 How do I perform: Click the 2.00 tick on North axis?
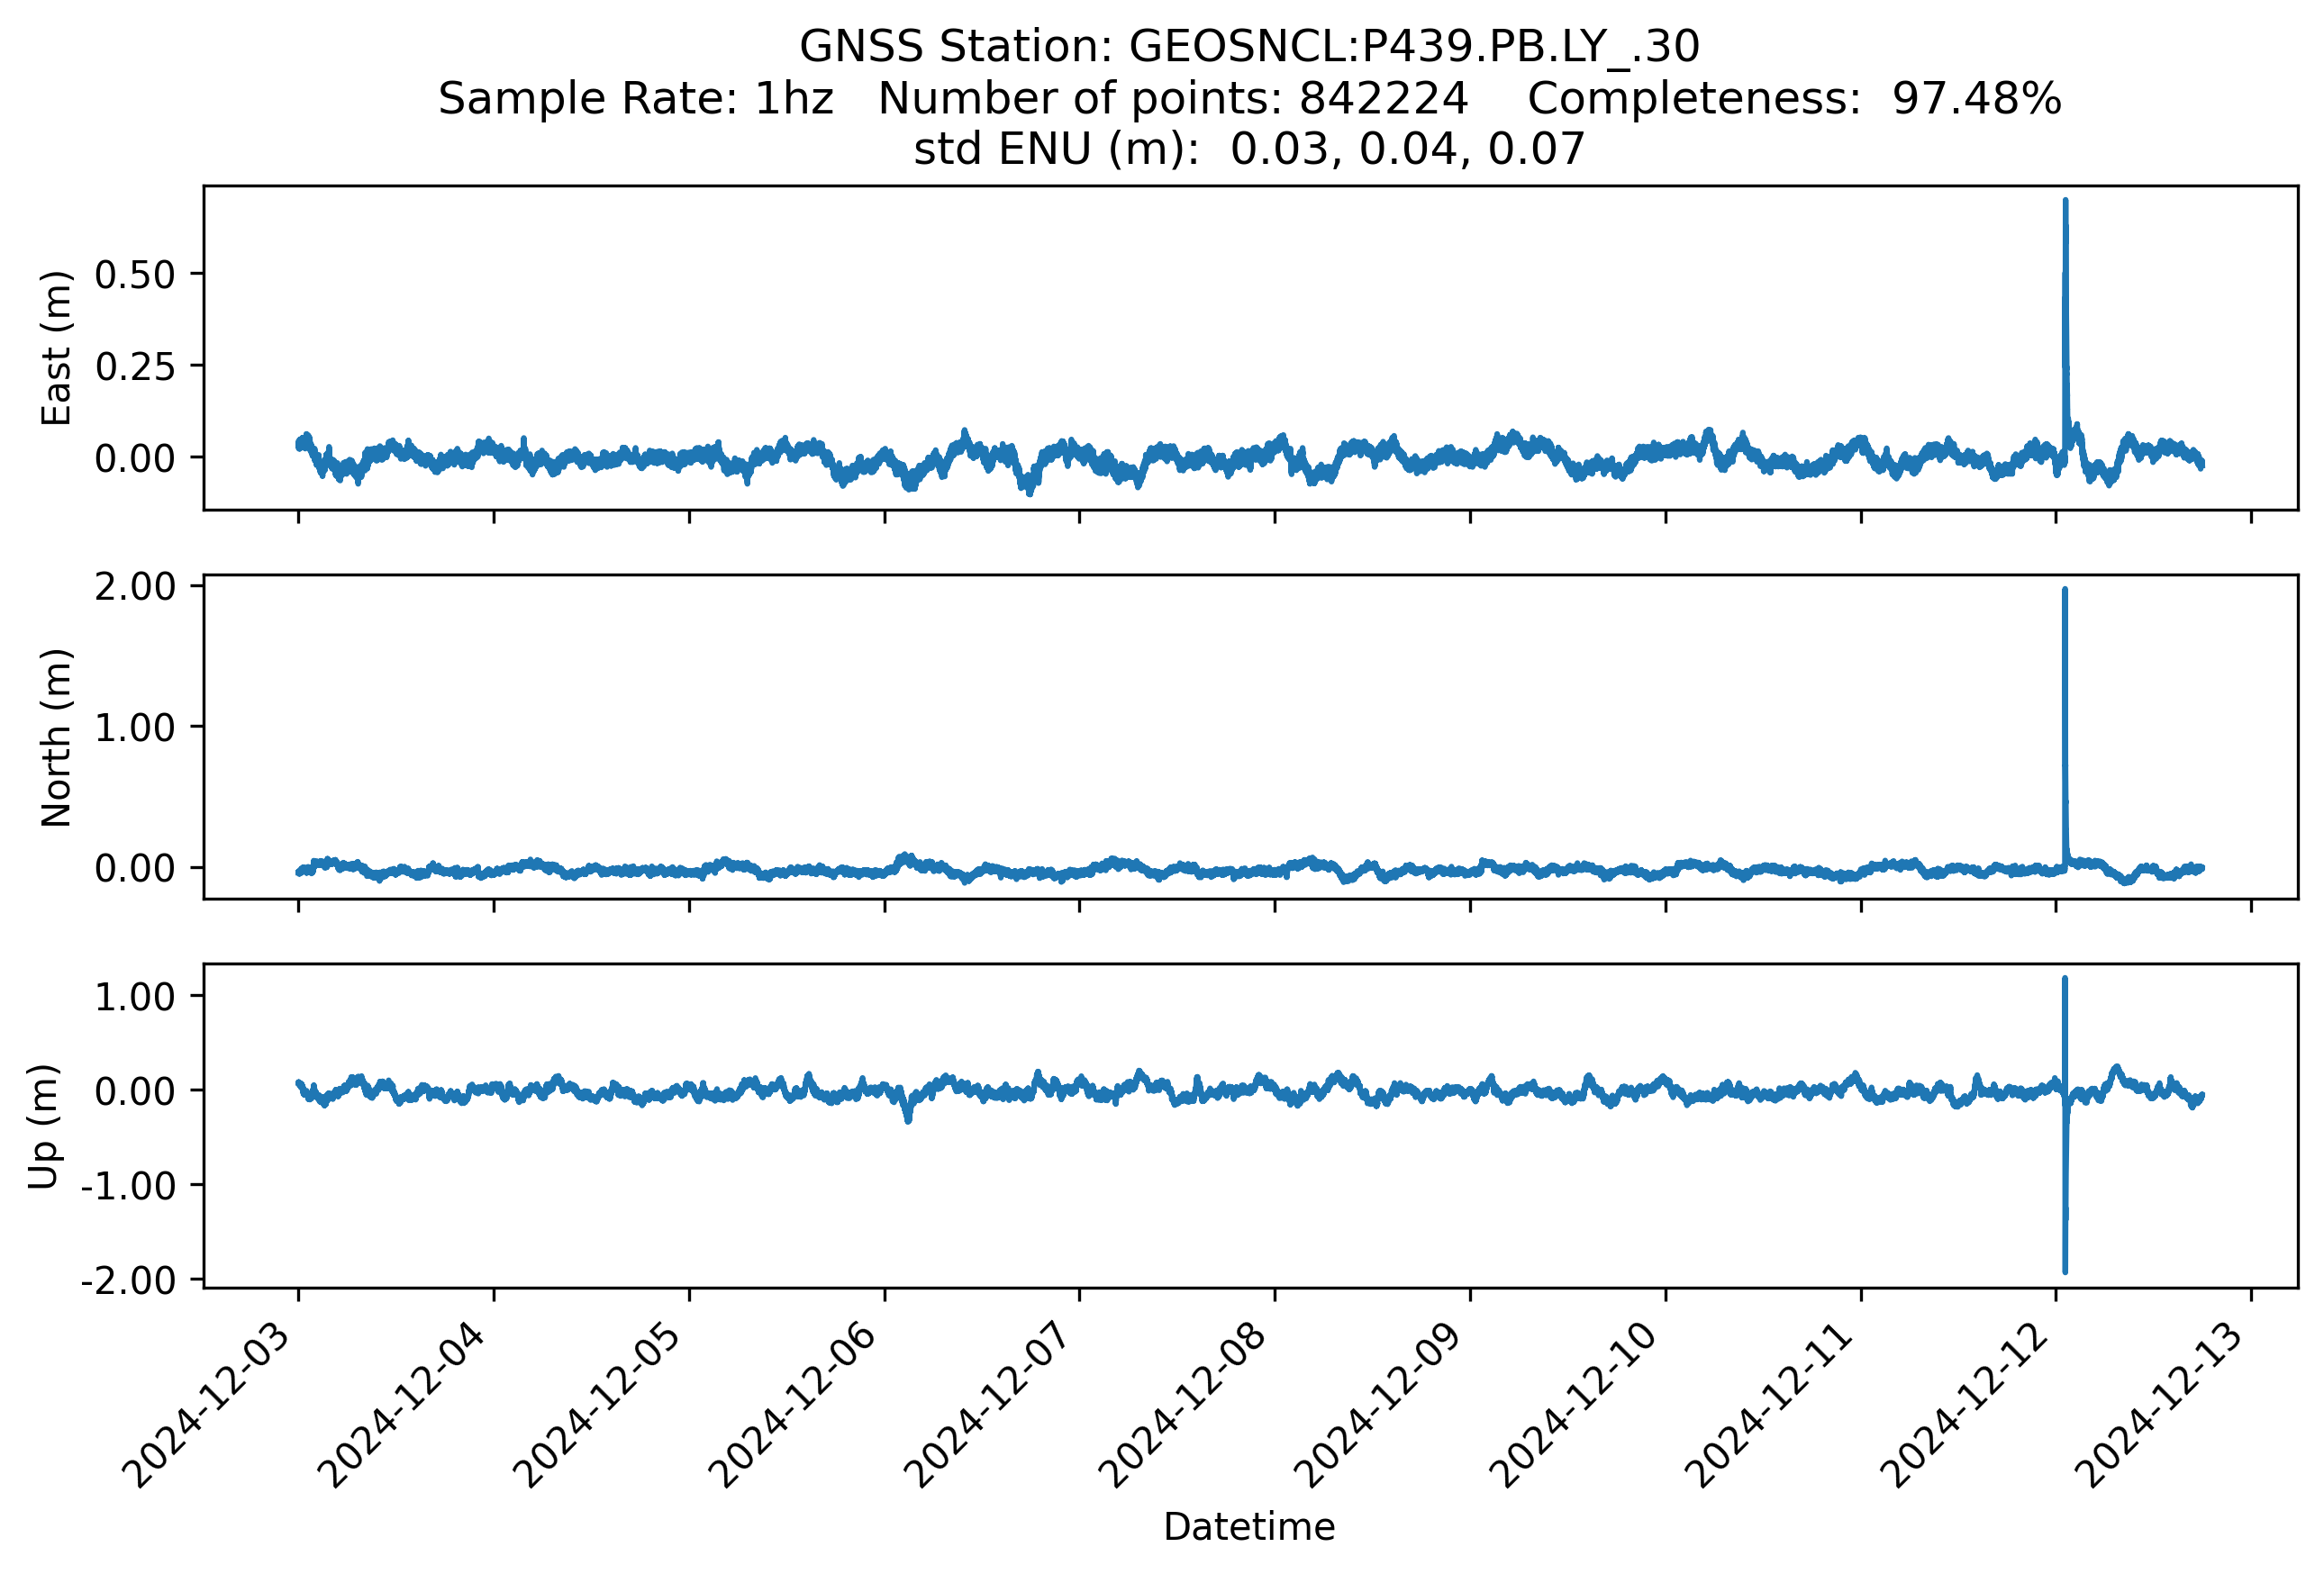pyautogui.click(x=135, y=586)
